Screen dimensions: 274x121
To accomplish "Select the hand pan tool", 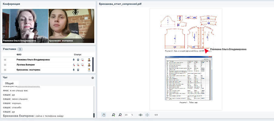I will (104, 115).
